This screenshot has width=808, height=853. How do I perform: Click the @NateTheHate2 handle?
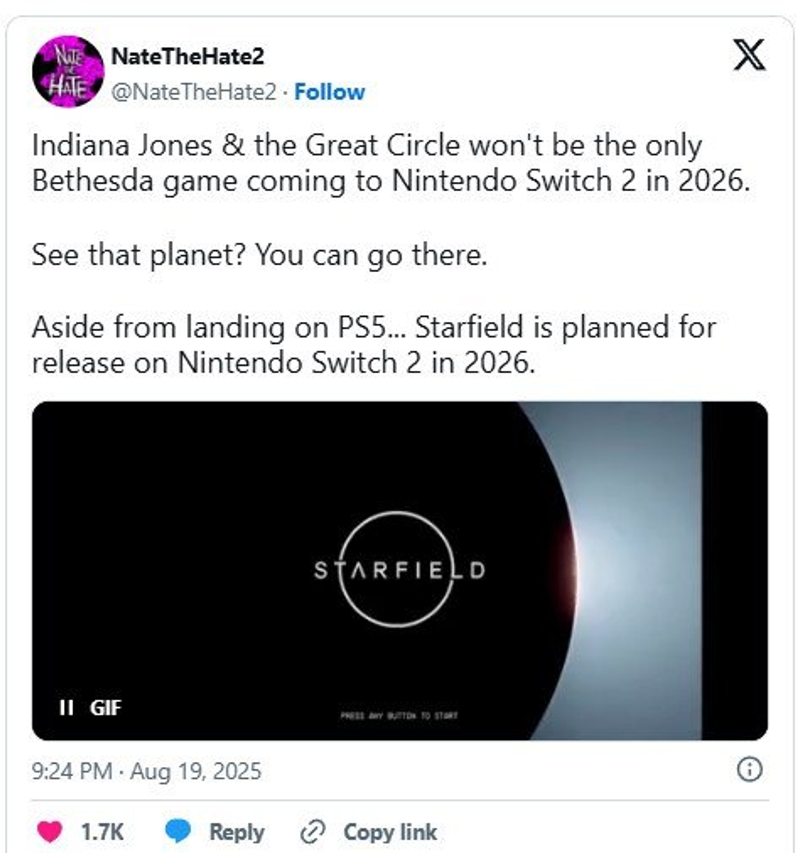click(193, 92)
